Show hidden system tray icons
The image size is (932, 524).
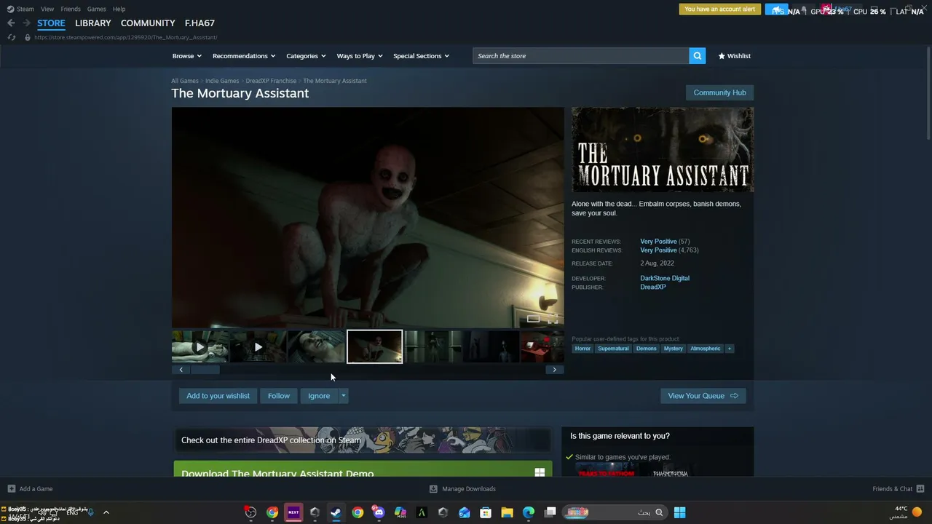pos(106,512)
